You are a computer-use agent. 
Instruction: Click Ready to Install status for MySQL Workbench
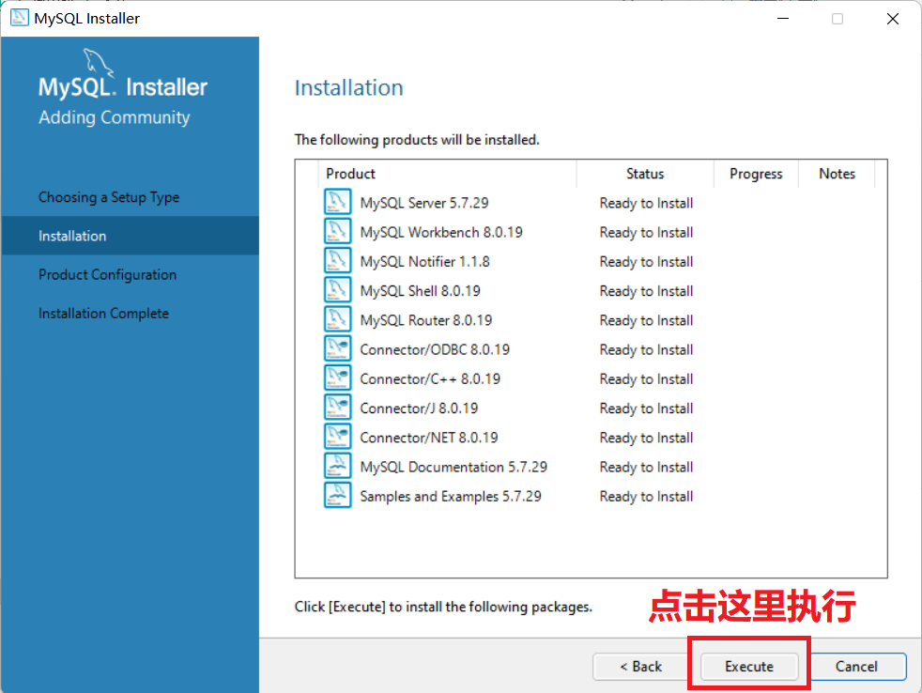point(646,232)
